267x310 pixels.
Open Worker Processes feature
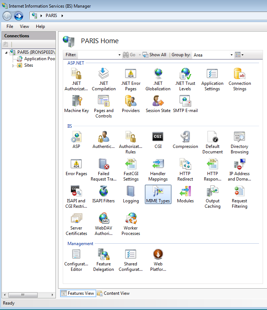click(131, 224)
